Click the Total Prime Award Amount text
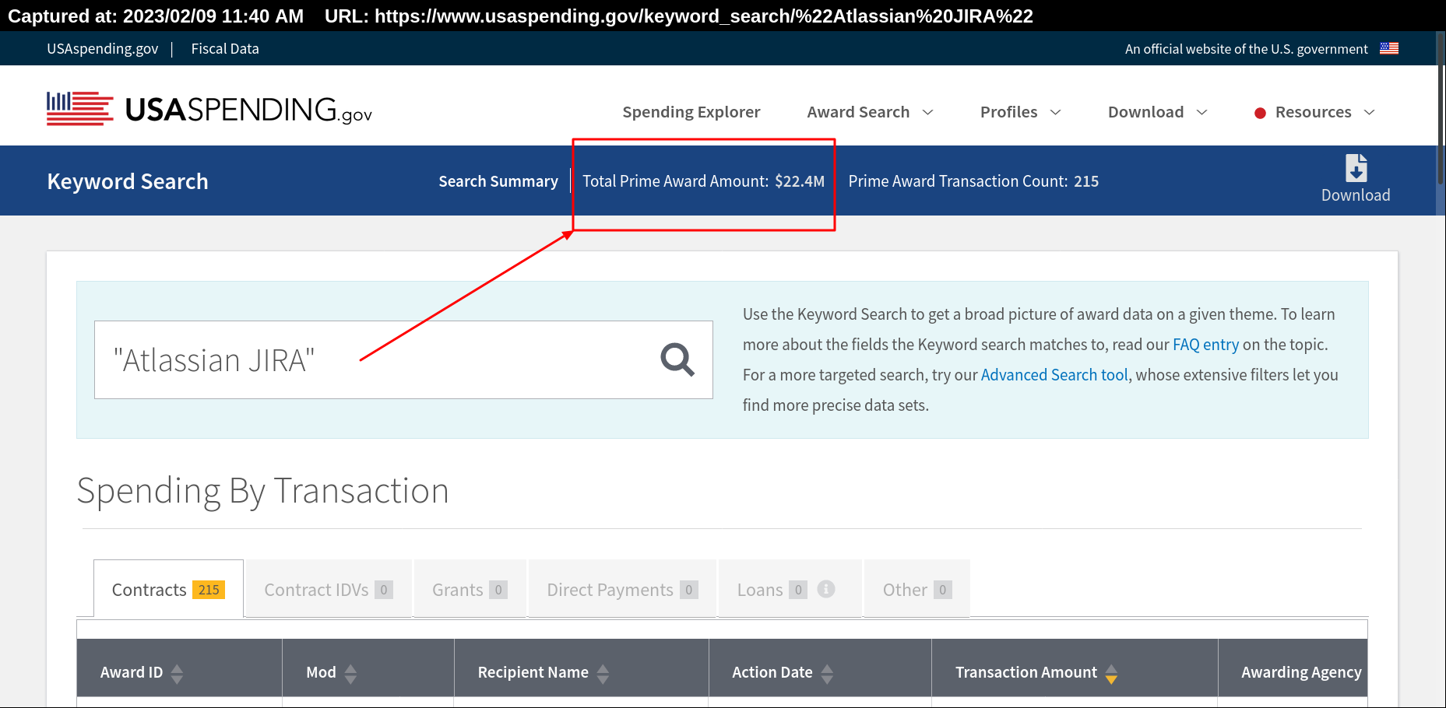 (703, 181)
